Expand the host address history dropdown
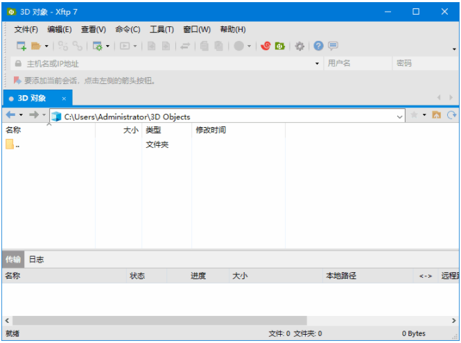Viewport: 461px width, 343px height. click(317, 64)
